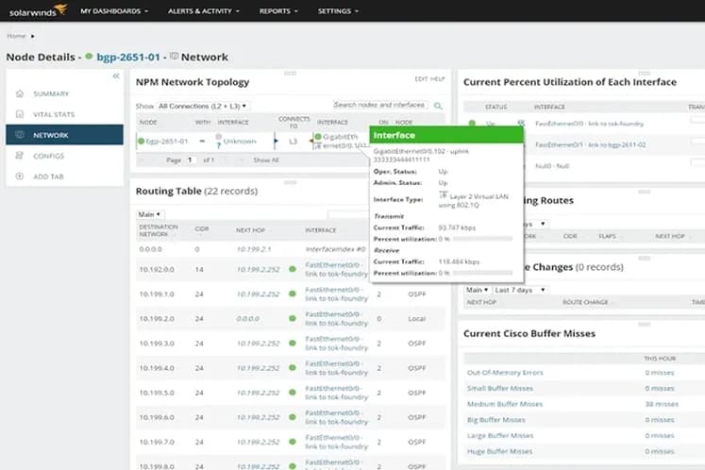The image size is (705, 470).
Task: Click the Network tab icon in sidebar
Action: pyautogui.click(x=19, y=134)
